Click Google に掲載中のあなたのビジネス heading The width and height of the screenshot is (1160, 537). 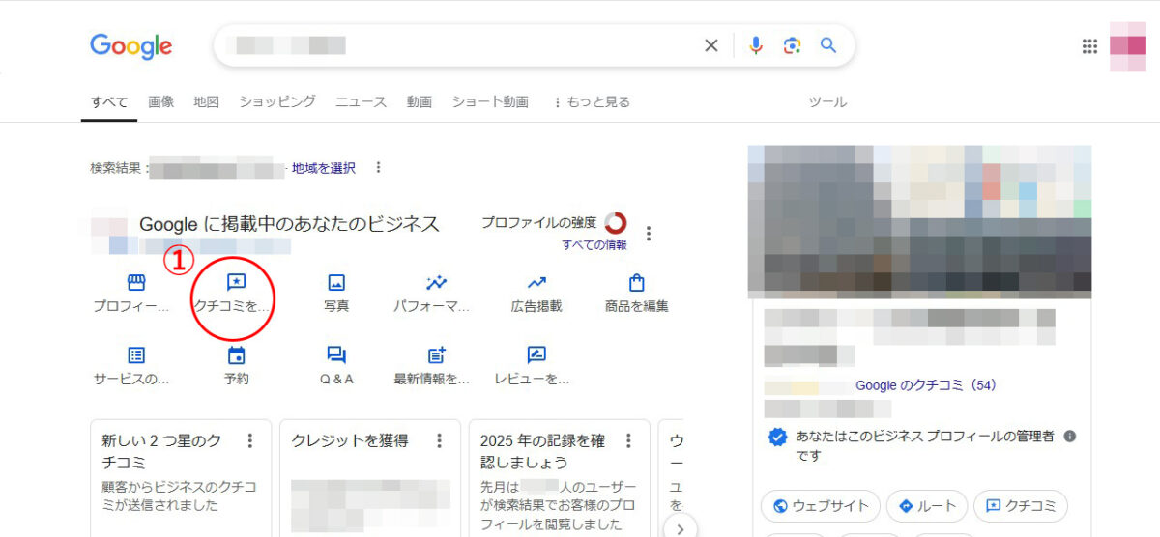tap(289, 224)
